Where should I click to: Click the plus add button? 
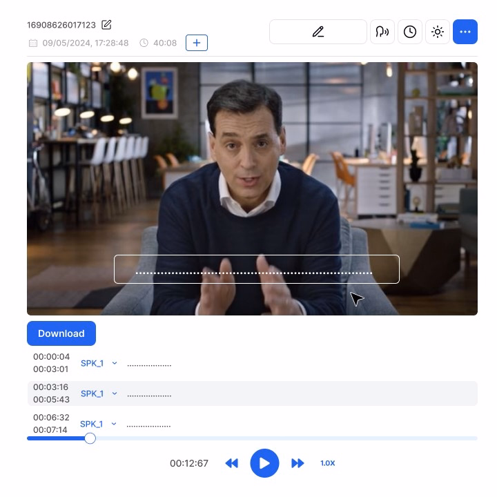click(197, 43)
